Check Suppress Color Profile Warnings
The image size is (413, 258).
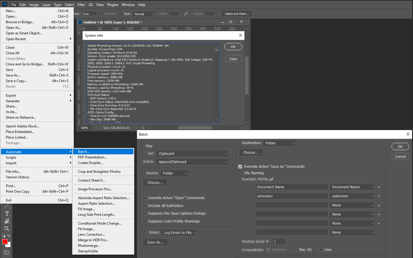[x=145, y=221]
